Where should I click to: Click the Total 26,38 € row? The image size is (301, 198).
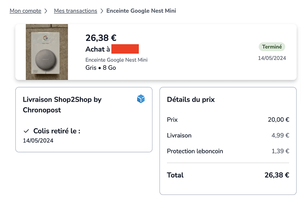coord(228,175)
